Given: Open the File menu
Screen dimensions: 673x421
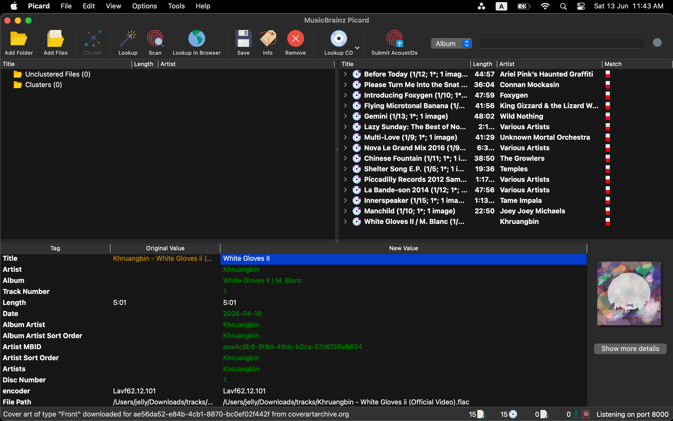Looking at the screenshot, I should tap(66, 6).
